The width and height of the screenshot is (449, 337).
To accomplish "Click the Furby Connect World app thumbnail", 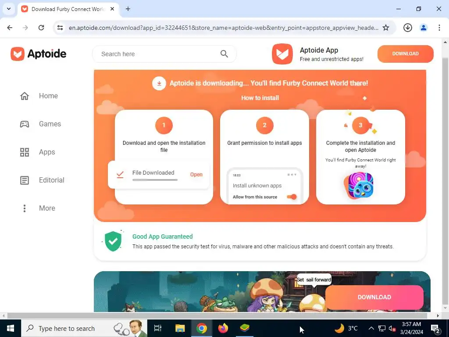I will pos(360,185).
